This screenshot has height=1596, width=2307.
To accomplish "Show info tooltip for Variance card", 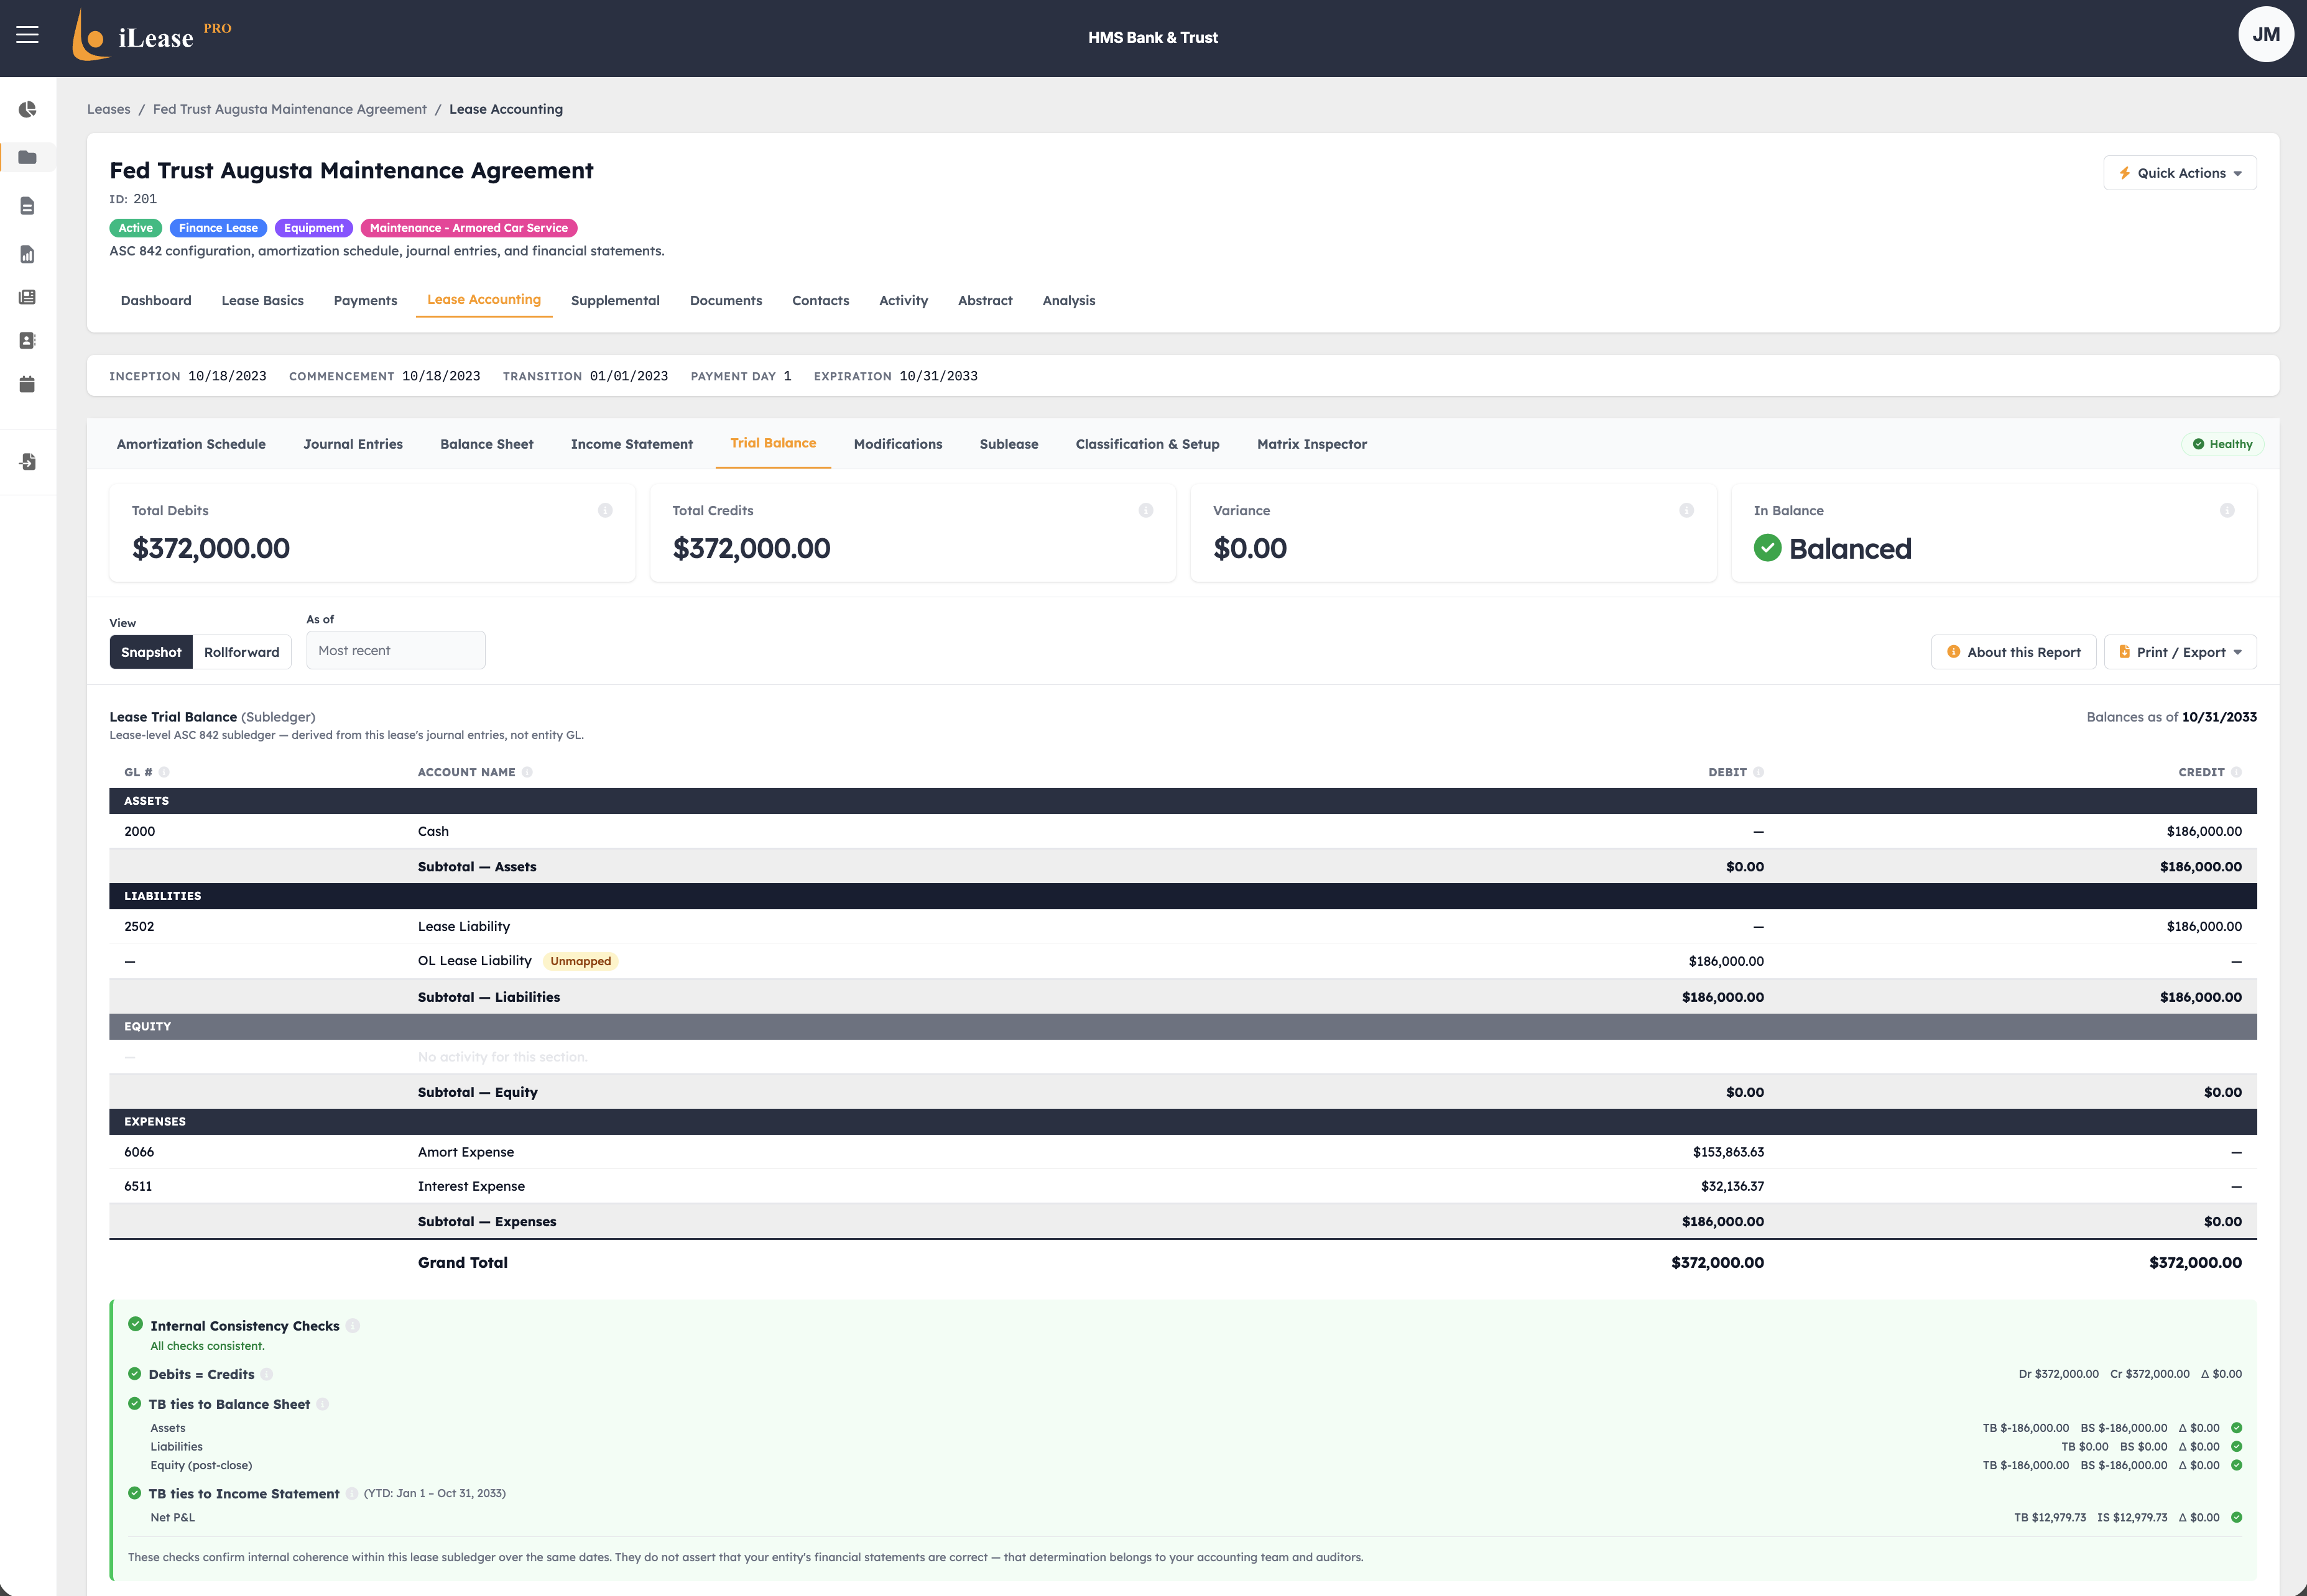I will point(1687,510).
